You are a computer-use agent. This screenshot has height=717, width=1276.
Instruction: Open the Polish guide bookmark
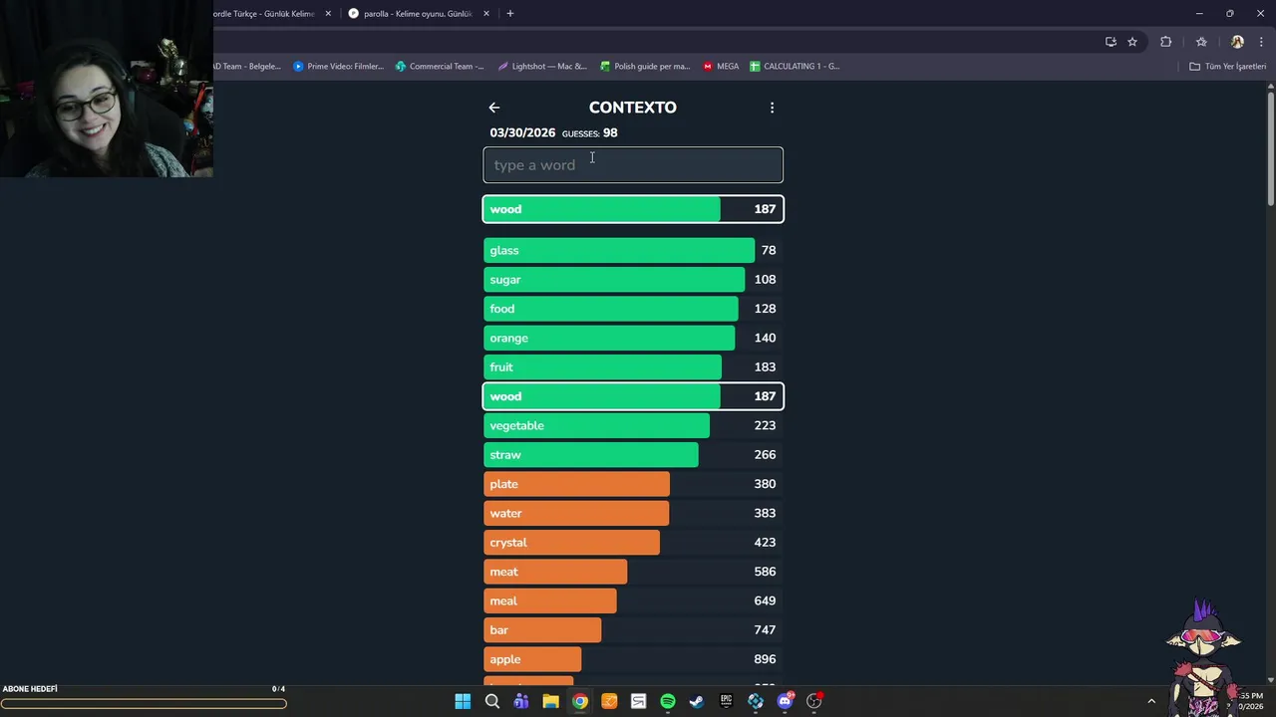(645, 67)
